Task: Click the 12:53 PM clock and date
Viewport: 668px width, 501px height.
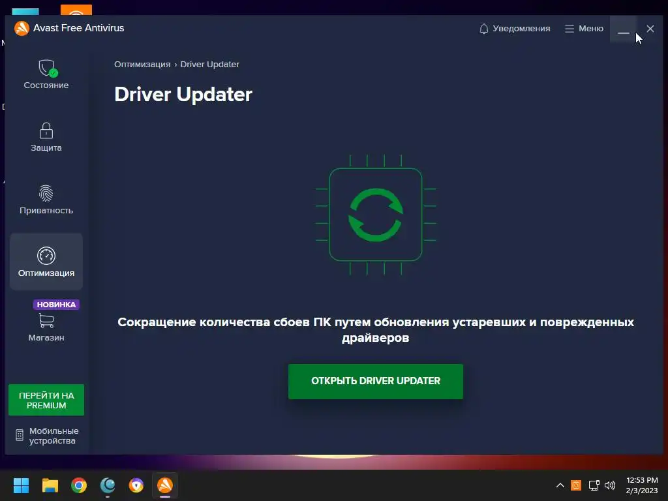Action: [x=642, y=485]
